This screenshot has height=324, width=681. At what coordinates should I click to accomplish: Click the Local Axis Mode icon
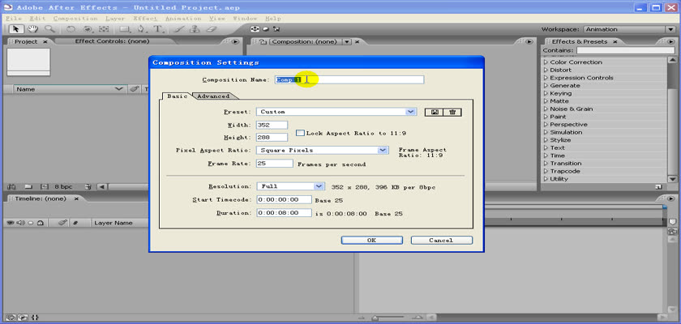click(255, 29)
